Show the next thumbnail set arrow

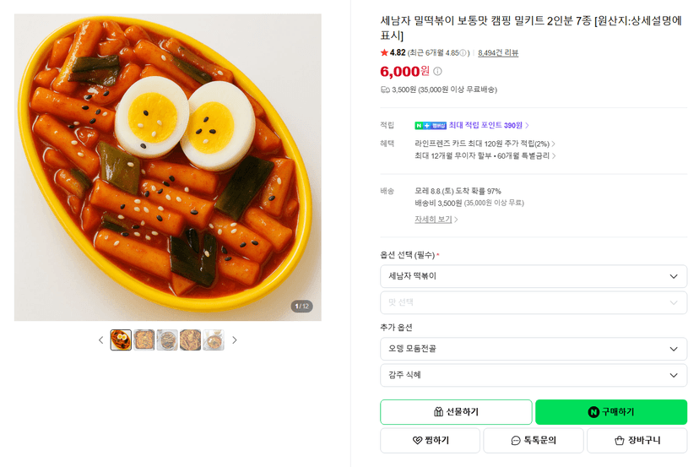click(235, 340)
